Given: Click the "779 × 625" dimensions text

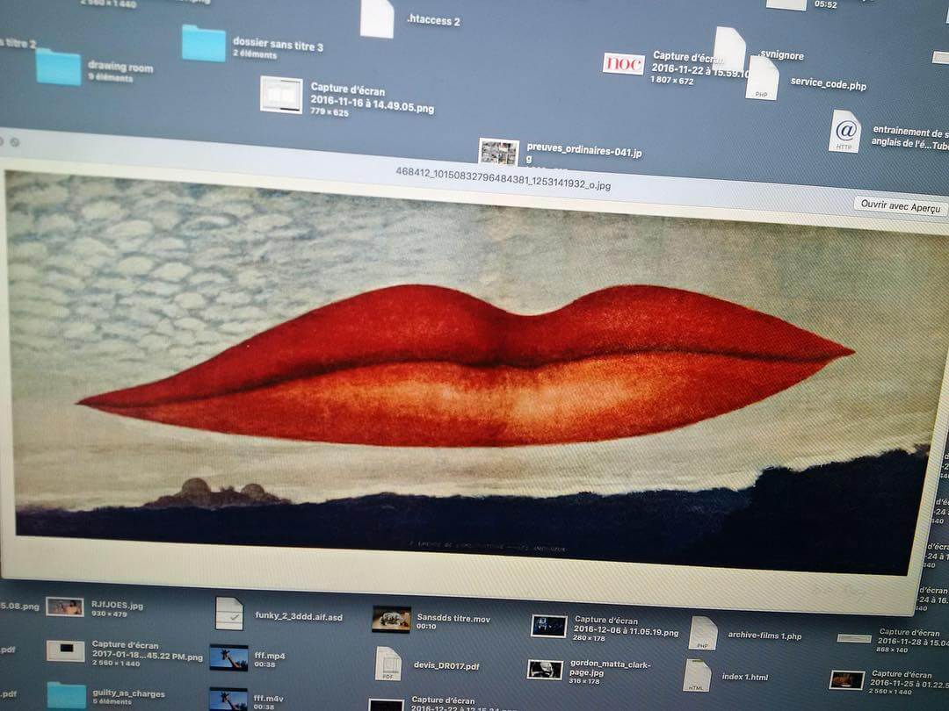Looking at the screenshot, I should [330, 111].
